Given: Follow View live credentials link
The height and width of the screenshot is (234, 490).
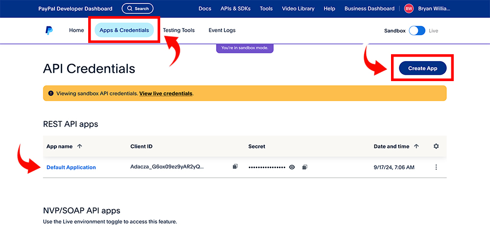Looking at the screenshot, I should click(166, 93).
